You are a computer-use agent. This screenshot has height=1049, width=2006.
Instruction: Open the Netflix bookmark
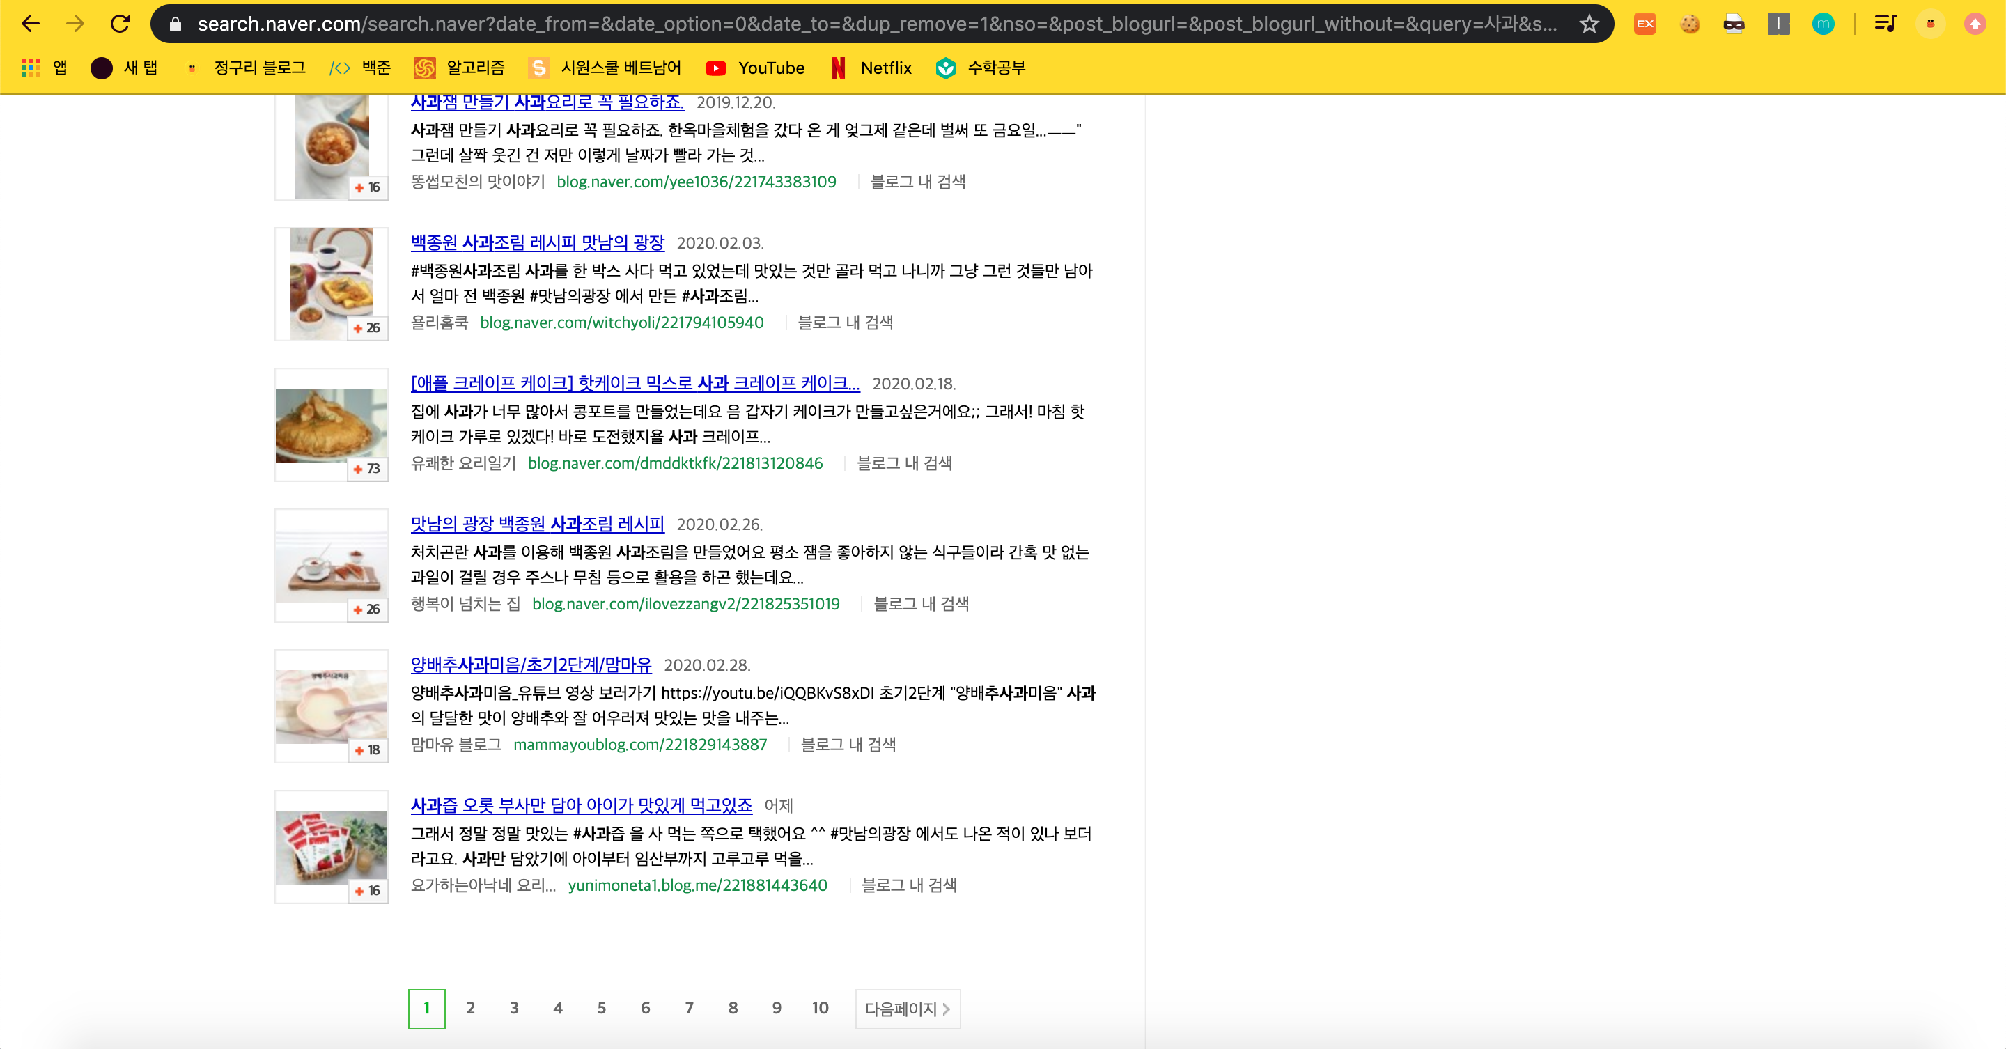click(x=871, y=68)
